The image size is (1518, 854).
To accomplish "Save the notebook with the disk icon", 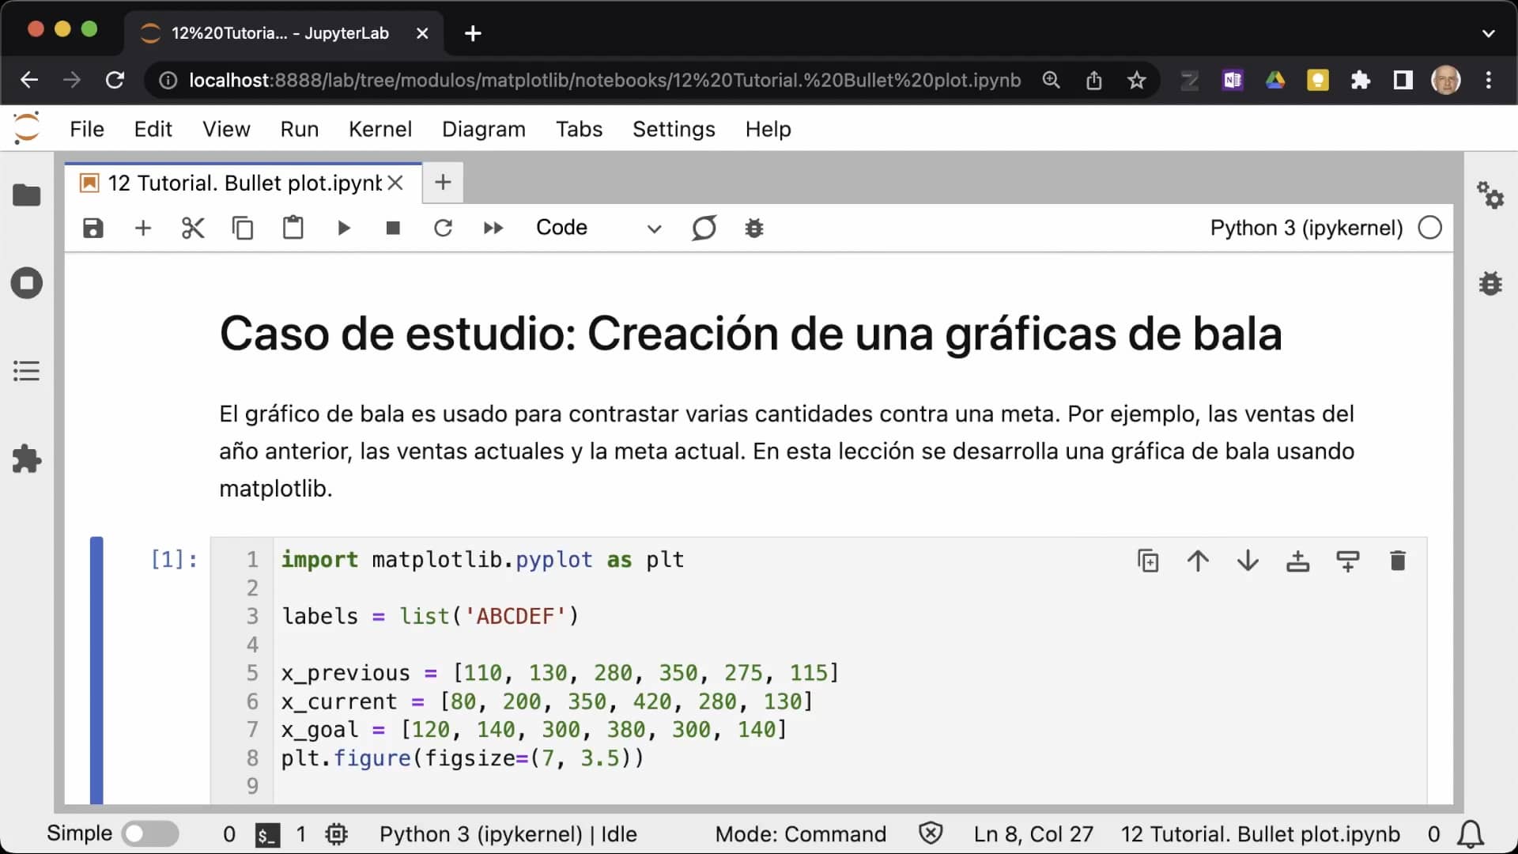I will [x=93, y=229].
